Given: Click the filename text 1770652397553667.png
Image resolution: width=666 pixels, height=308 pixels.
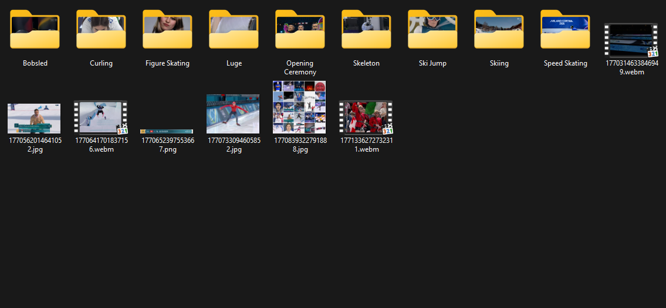Looking at the screenshot, I should click(167, 145).
